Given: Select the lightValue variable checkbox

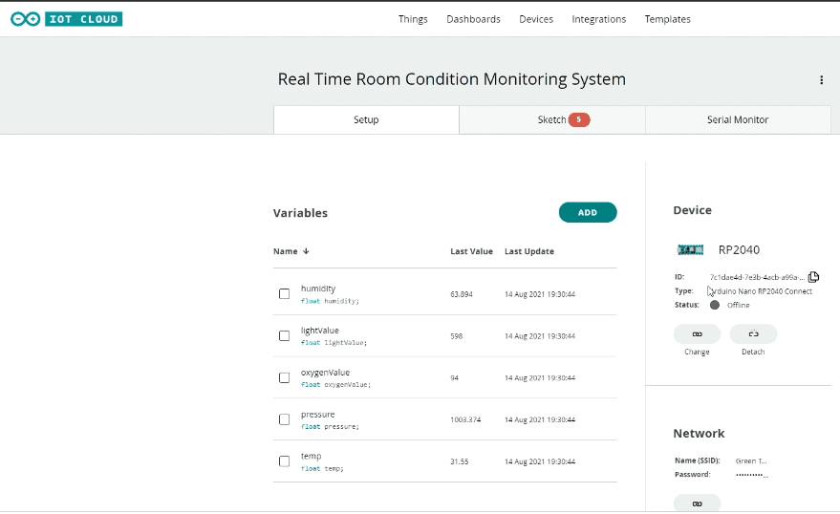Looking at the screenshot, I should coord(284,336).
